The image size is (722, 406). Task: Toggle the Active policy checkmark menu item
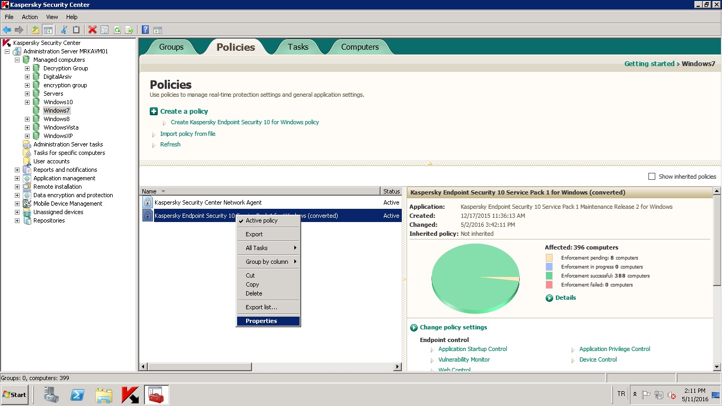click(x=261, y=220)
